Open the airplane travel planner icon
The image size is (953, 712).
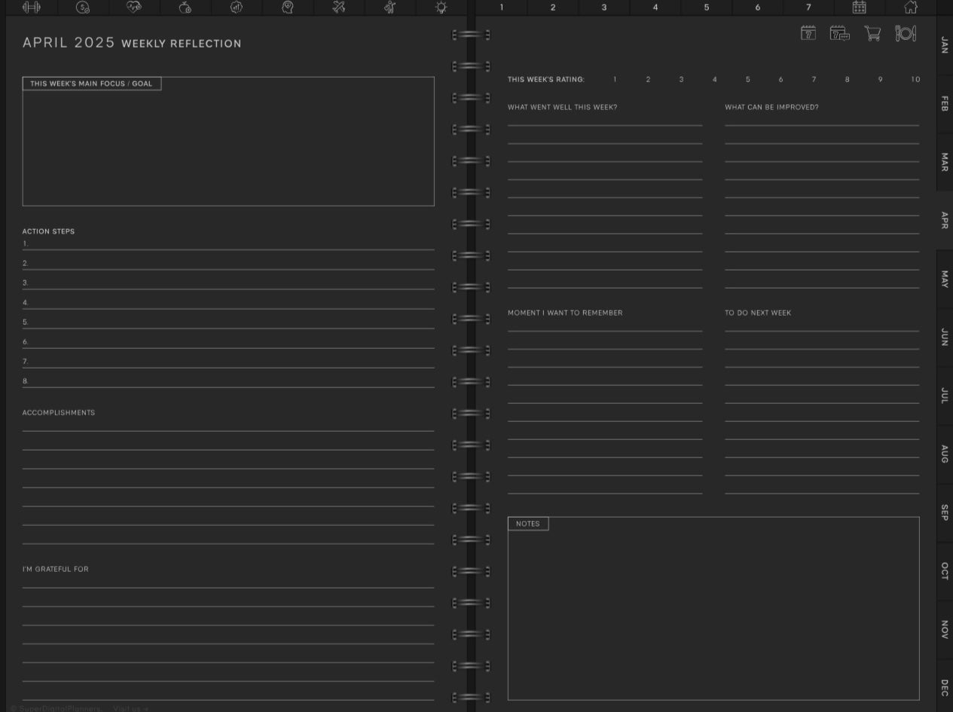coord(339,8)
